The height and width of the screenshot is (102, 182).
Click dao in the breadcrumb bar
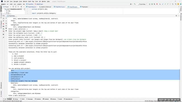24,4
